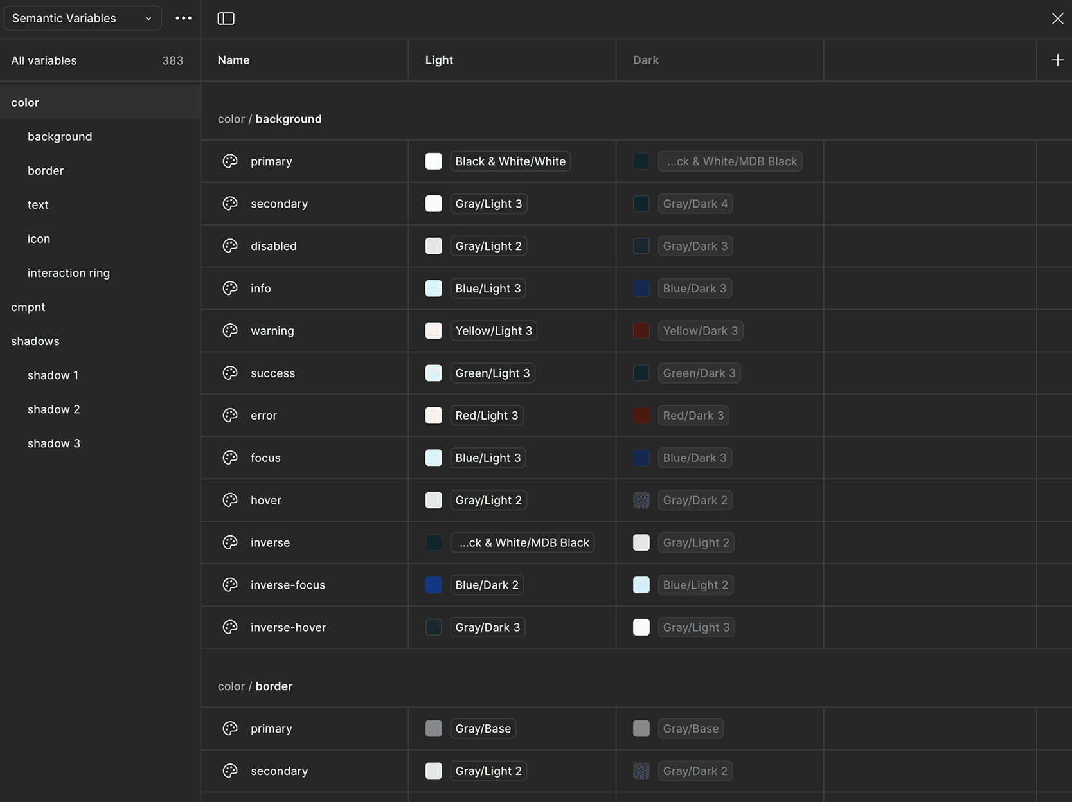This screenshot has height=802, width=1072.
Task: Click the Name column header
Action: 233,60
